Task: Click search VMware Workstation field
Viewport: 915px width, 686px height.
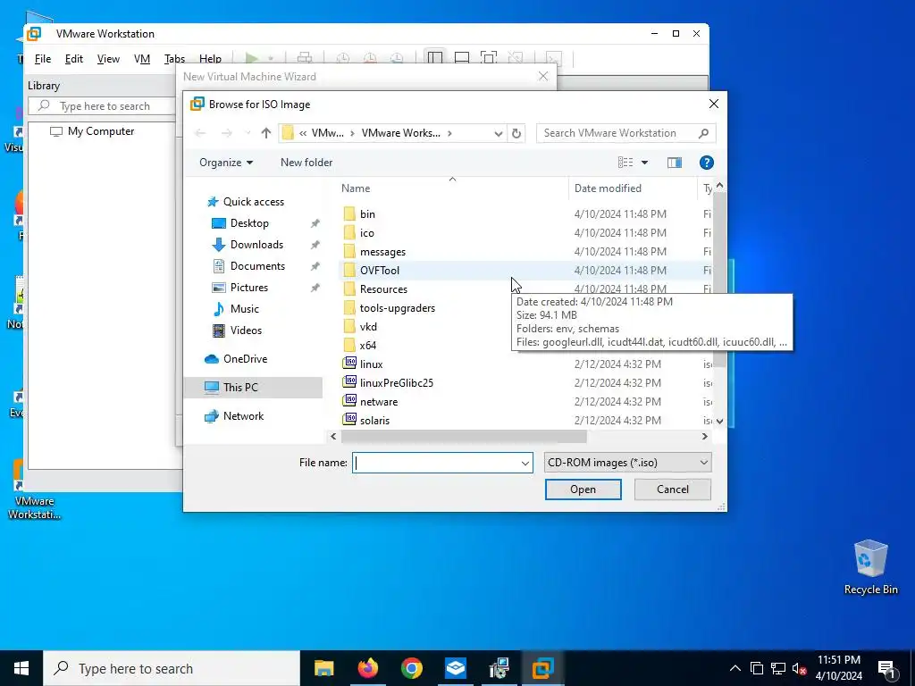Action: pos(625,133)
